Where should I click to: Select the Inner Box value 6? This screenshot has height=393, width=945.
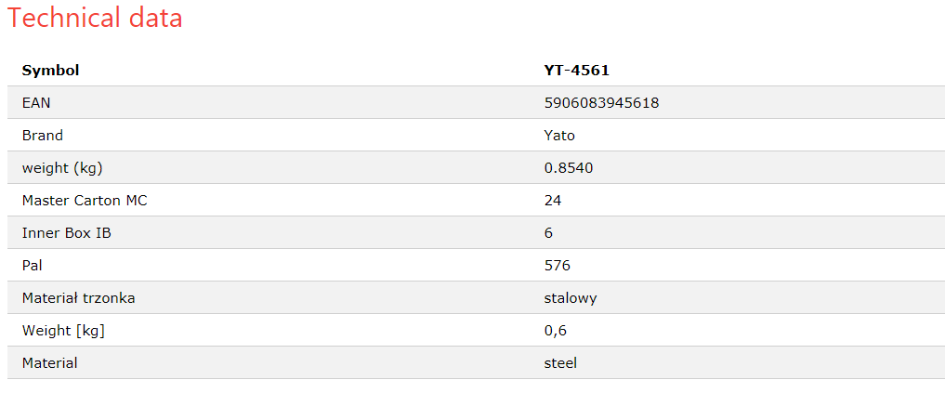548,233
